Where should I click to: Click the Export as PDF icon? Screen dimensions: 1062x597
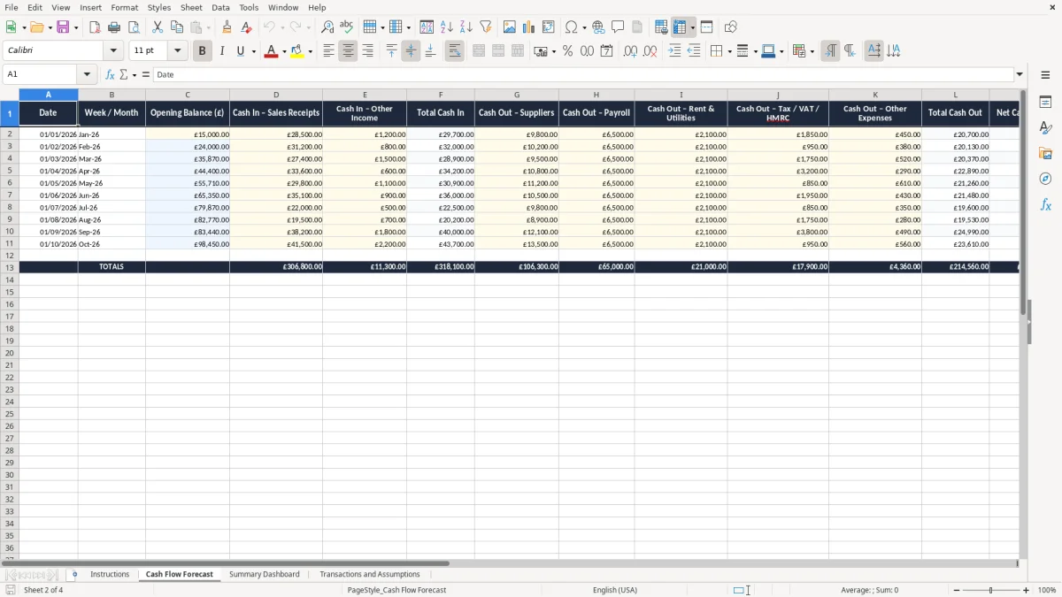click(x=95, y=27)
